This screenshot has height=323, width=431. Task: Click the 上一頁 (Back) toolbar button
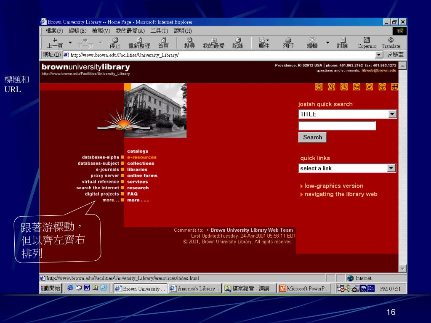pyautogui.click(x=55, y=43)
